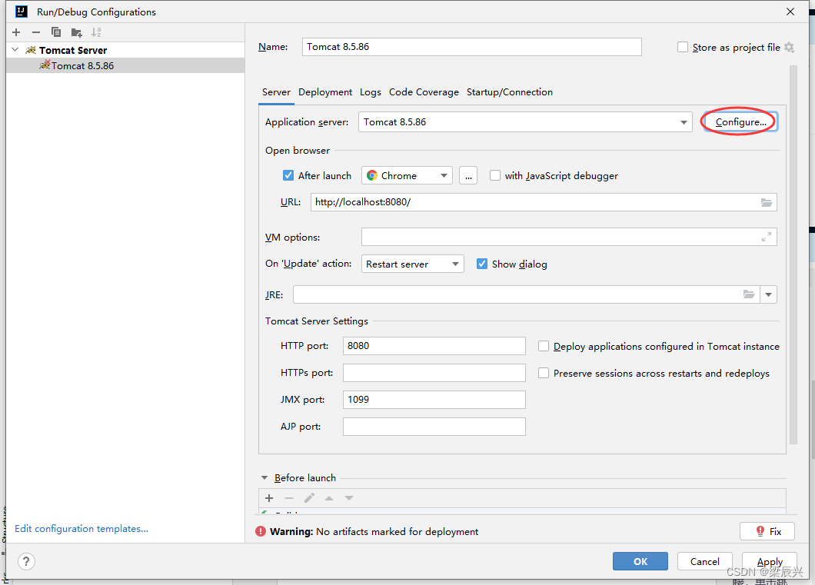Screen dimensions: 815x585
Task: Edit the Before launch task with the pencil icon
Action: click(309, 498)
